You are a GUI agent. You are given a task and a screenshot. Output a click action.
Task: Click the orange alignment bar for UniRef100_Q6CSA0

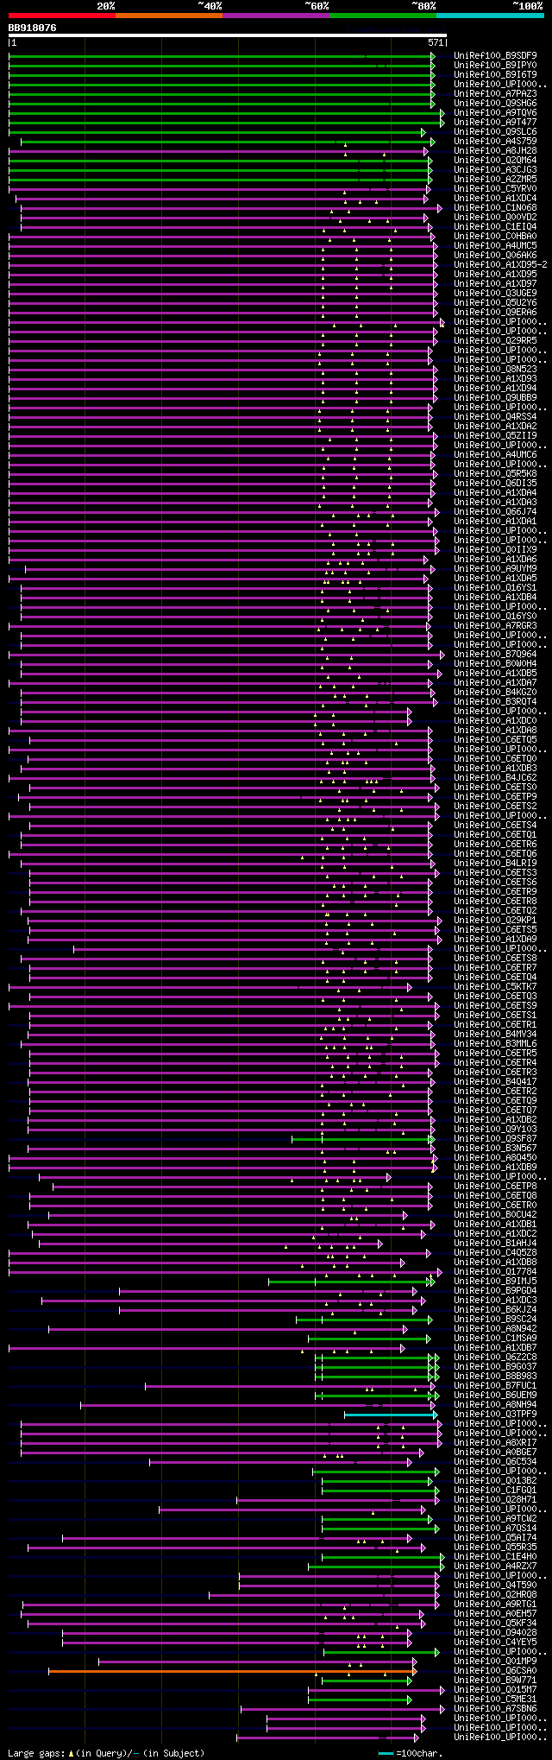(231, 1671)
